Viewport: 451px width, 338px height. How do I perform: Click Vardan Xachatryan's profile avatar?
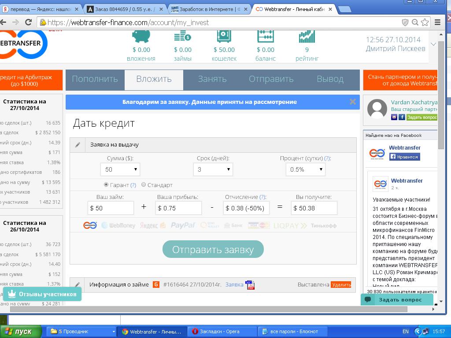click(x=377, y=109)
